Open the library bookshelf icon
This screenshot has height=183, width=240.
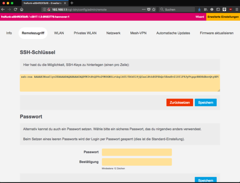click(206, 10)
